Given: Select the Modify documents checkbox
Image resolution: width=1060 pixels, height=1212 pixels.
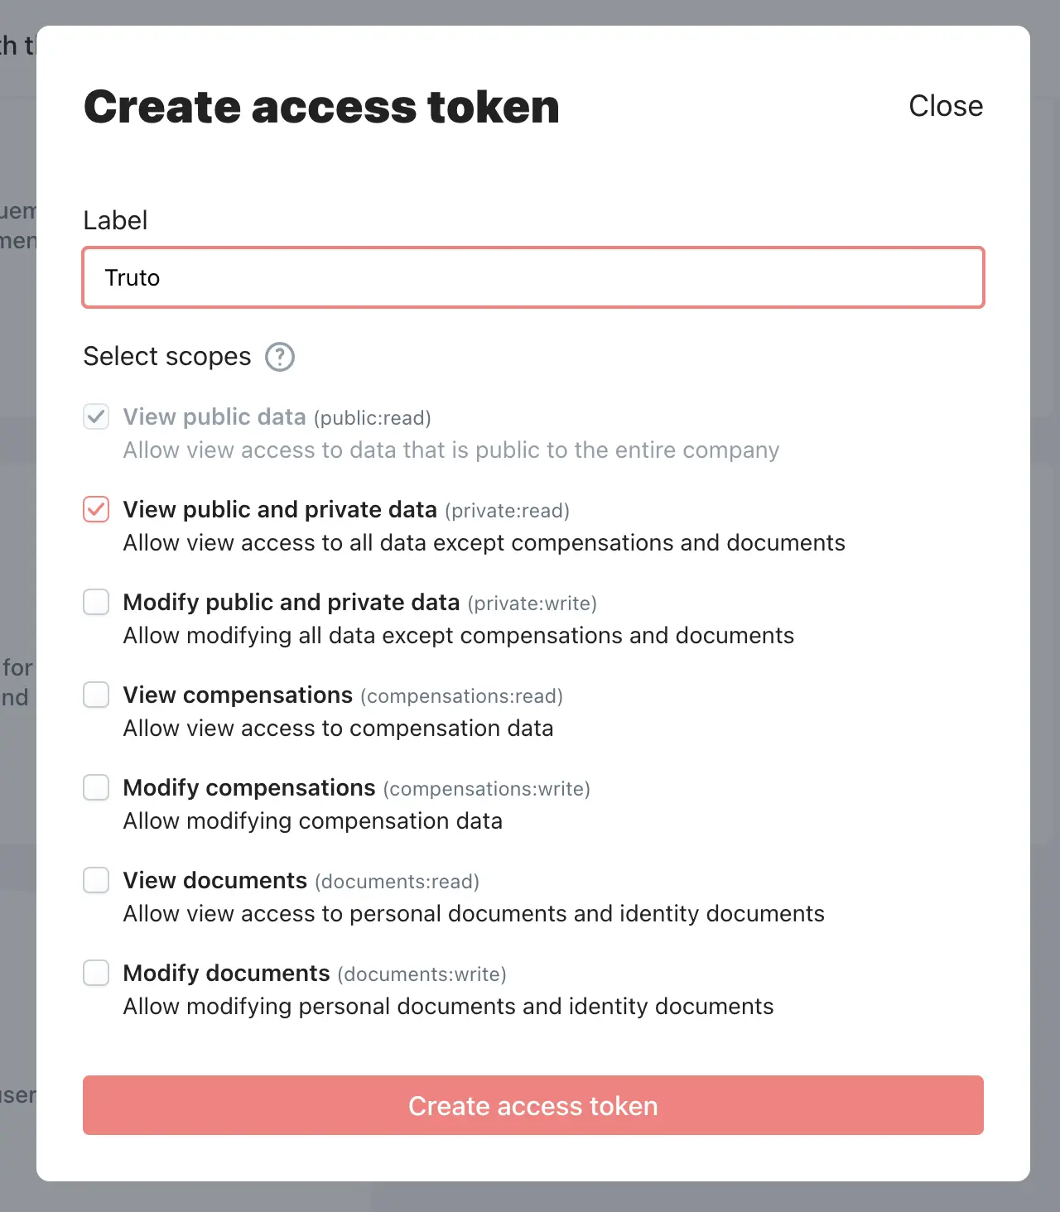Looking at the screenshot, I should click(x=96, y=973).
